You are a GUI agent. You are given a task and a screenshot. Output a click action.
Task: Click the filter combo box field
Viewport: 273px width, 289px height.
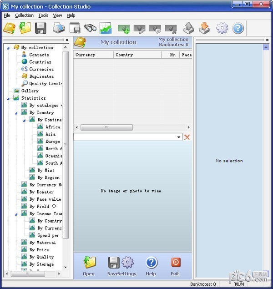(x=128, y=137)
